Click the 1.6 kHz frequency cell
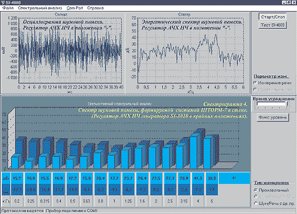Image resolution: width=297 pixels, height=214 pixels. point(142,201)
